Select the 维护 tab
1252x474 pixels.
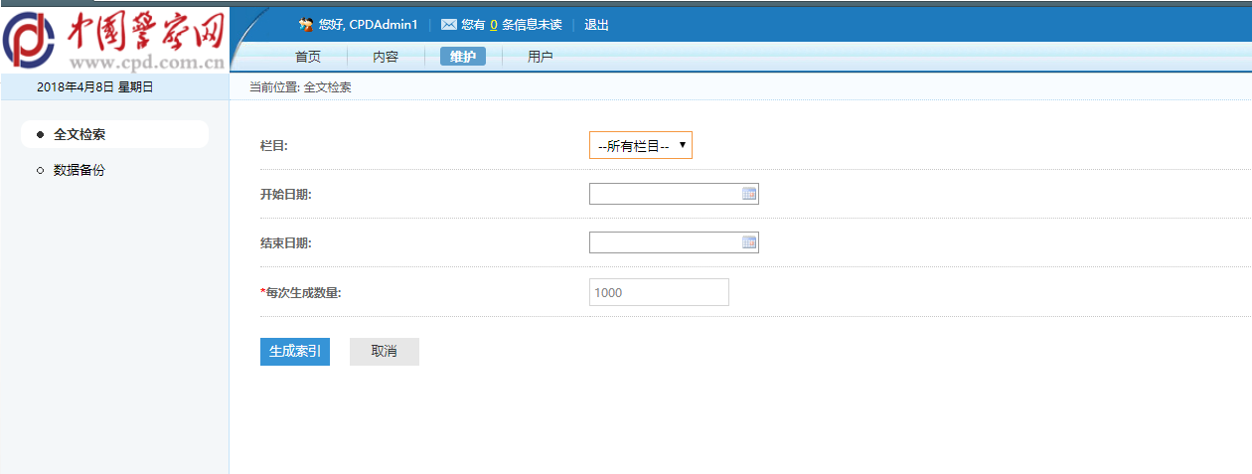[463, 57]
